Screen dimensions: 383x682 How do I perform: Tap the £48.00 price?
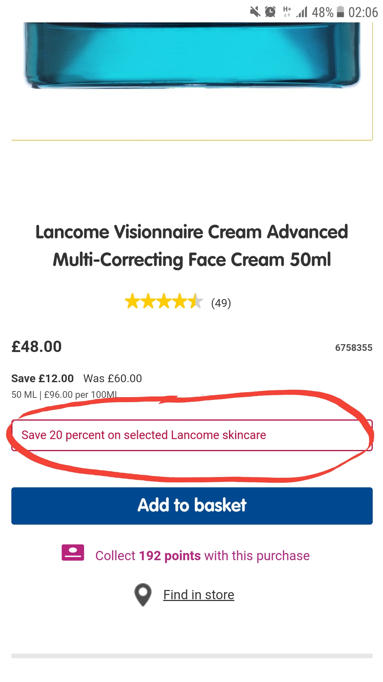37,347
